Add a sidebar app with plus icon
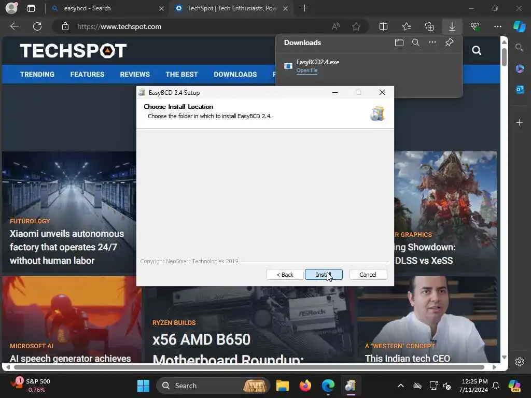Screen dimensions: 531x398 [x=520, y=122]
